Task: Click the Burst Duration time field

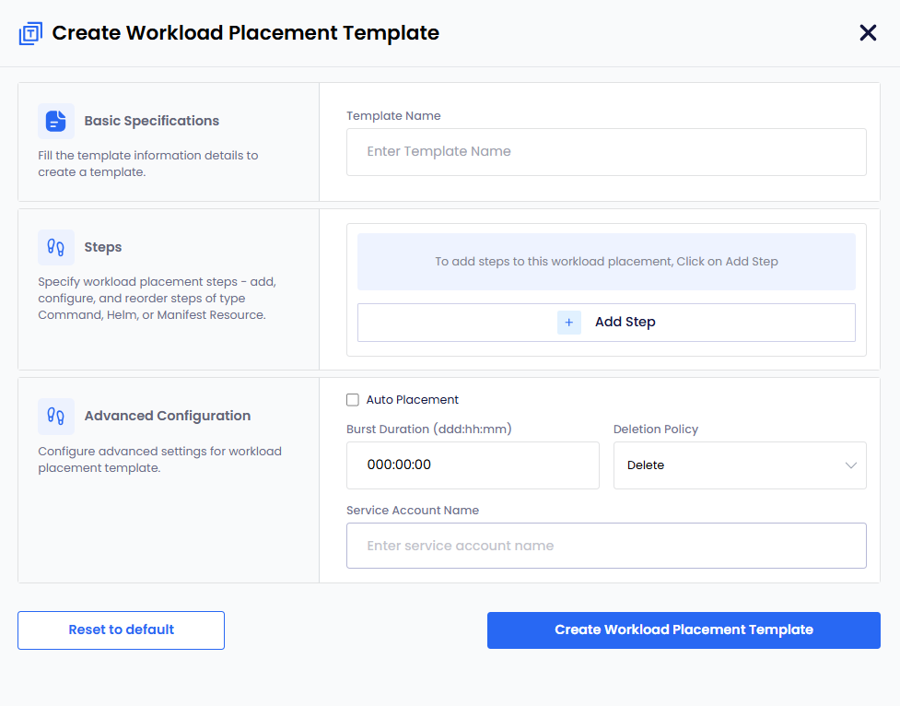Action: coord(473,465)
